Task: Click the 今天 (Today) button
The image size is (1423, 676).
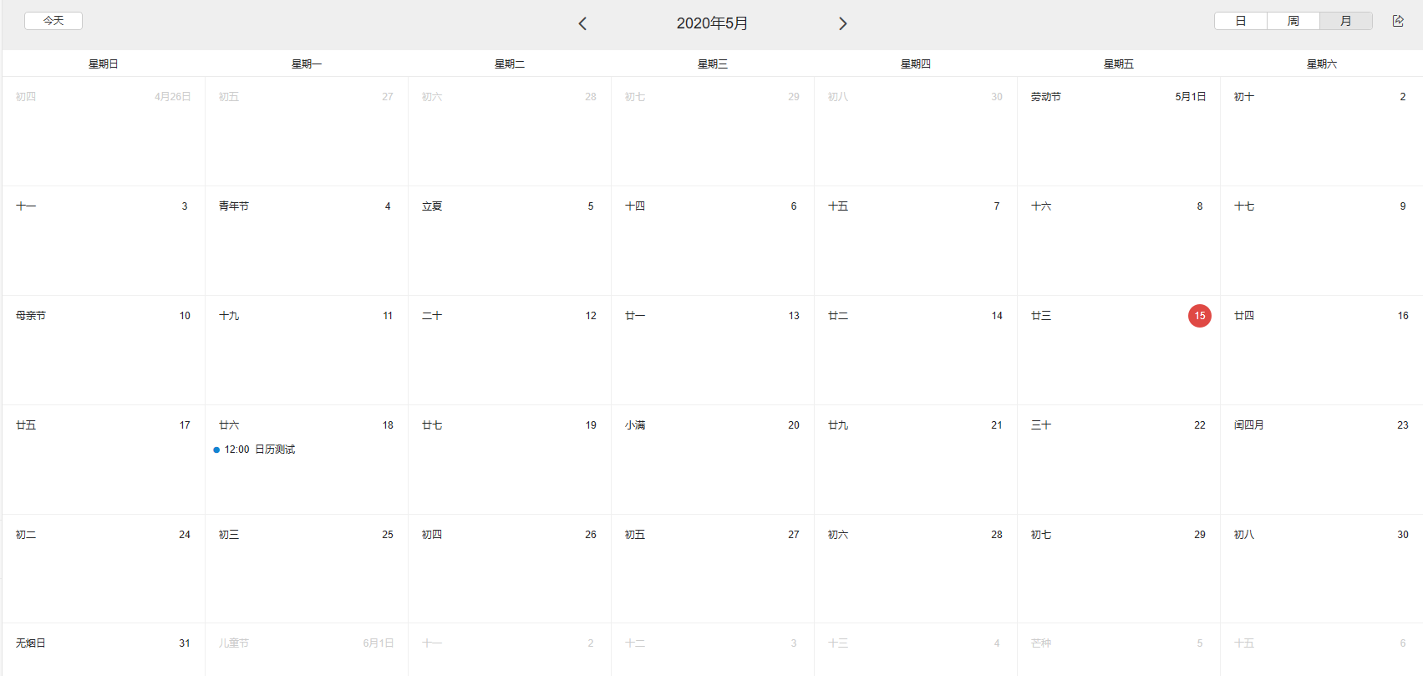Action: tap(53, 21)
